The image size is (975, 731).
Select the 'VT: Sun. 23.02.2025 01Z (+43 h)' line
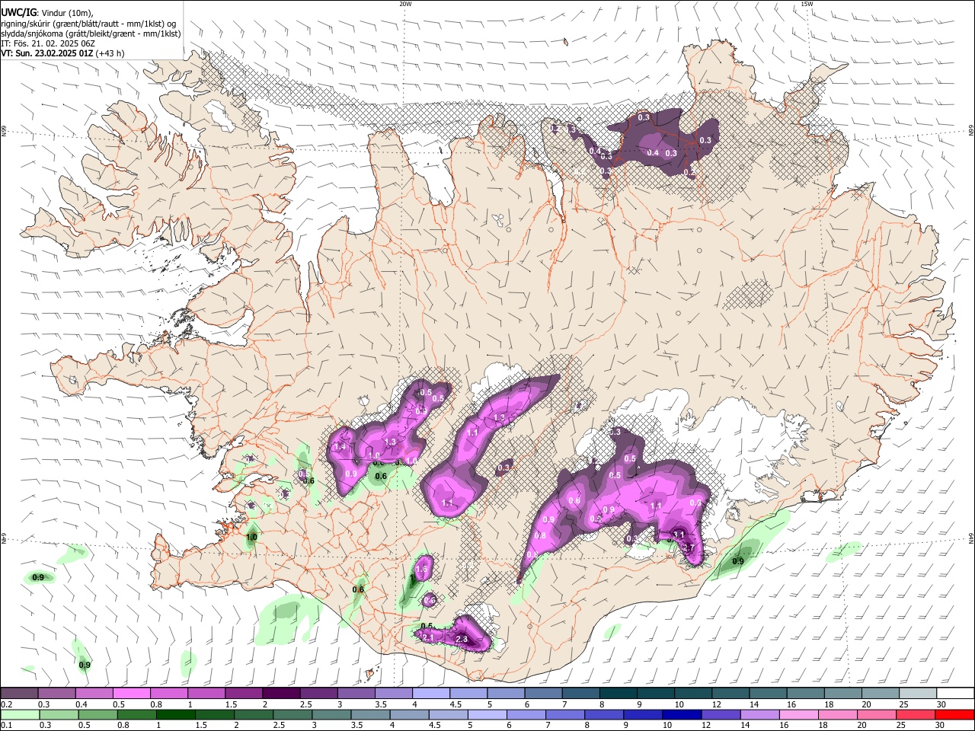coord(62,53)
